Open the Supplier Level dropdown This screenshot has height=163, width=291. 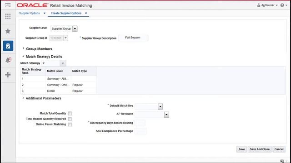click(75, 29)
